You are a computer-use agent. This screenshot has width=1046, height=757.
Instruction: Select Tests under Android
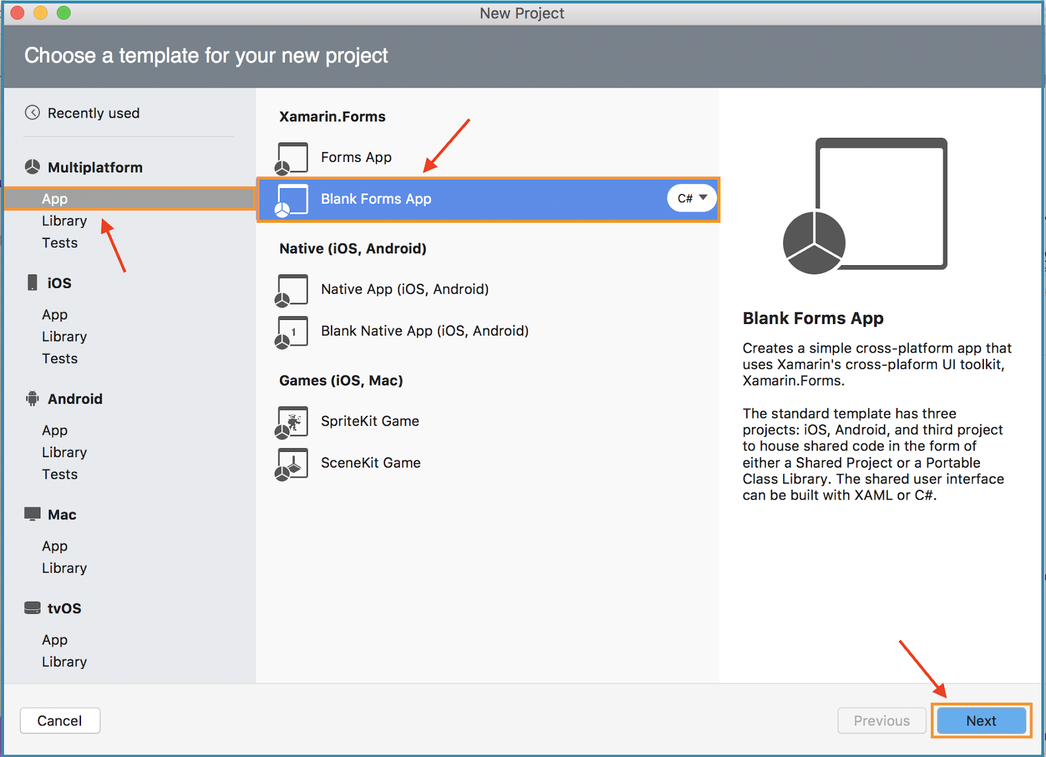(59, 474)
